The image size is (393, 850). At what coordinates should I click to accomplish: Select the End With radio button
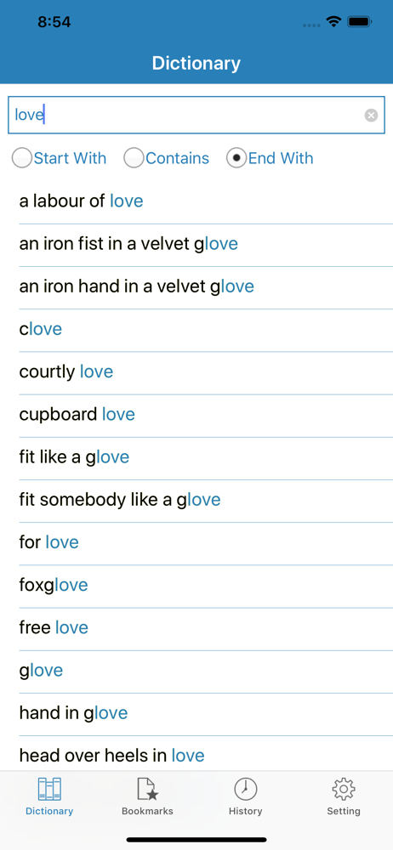(236, 158)
